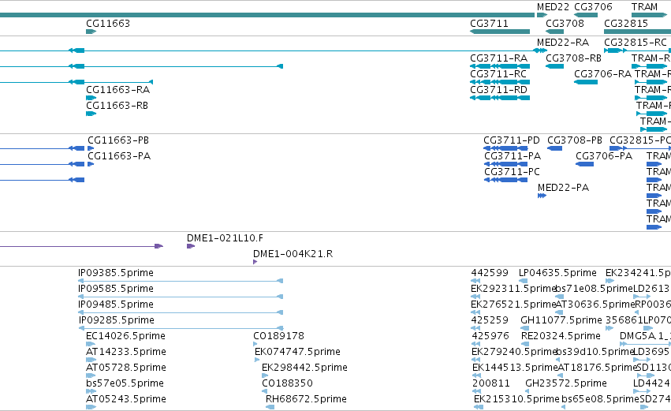Select the CG3708-PB protein bar

pyautogui.click(x=554, y=148)
